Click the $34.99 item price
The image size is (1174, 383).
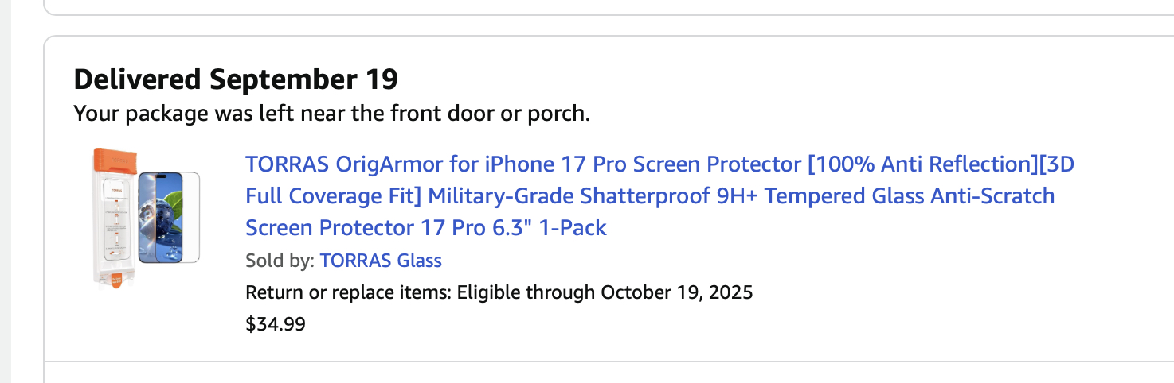[276, 324]
